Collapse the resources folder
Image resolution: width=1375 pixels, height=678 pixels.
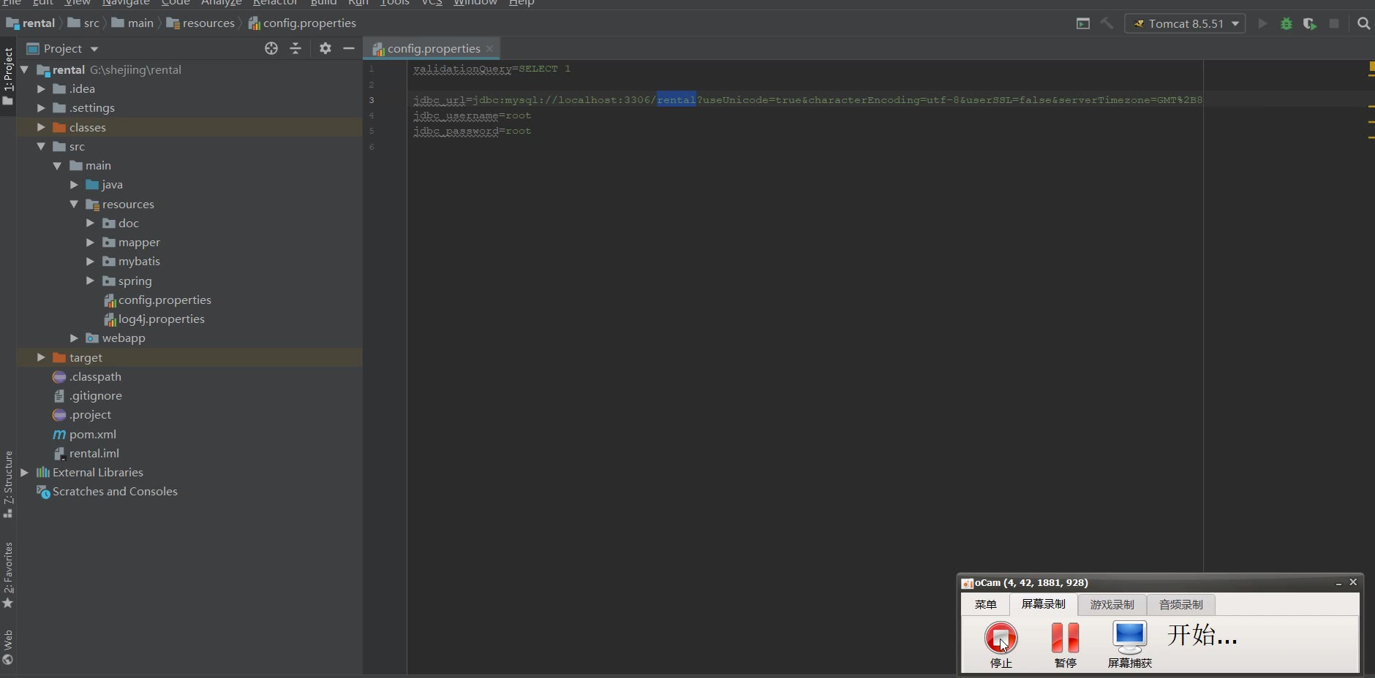click(74, 205)
